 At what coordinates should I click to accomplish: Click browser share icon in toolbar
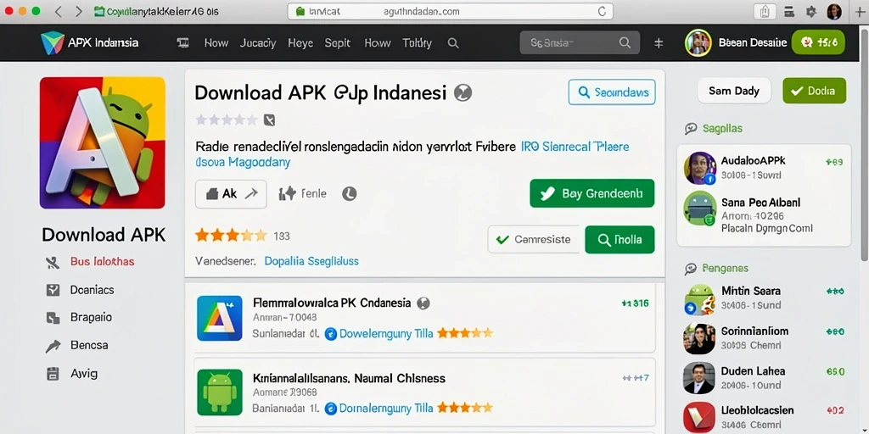[x=765, y=11]
